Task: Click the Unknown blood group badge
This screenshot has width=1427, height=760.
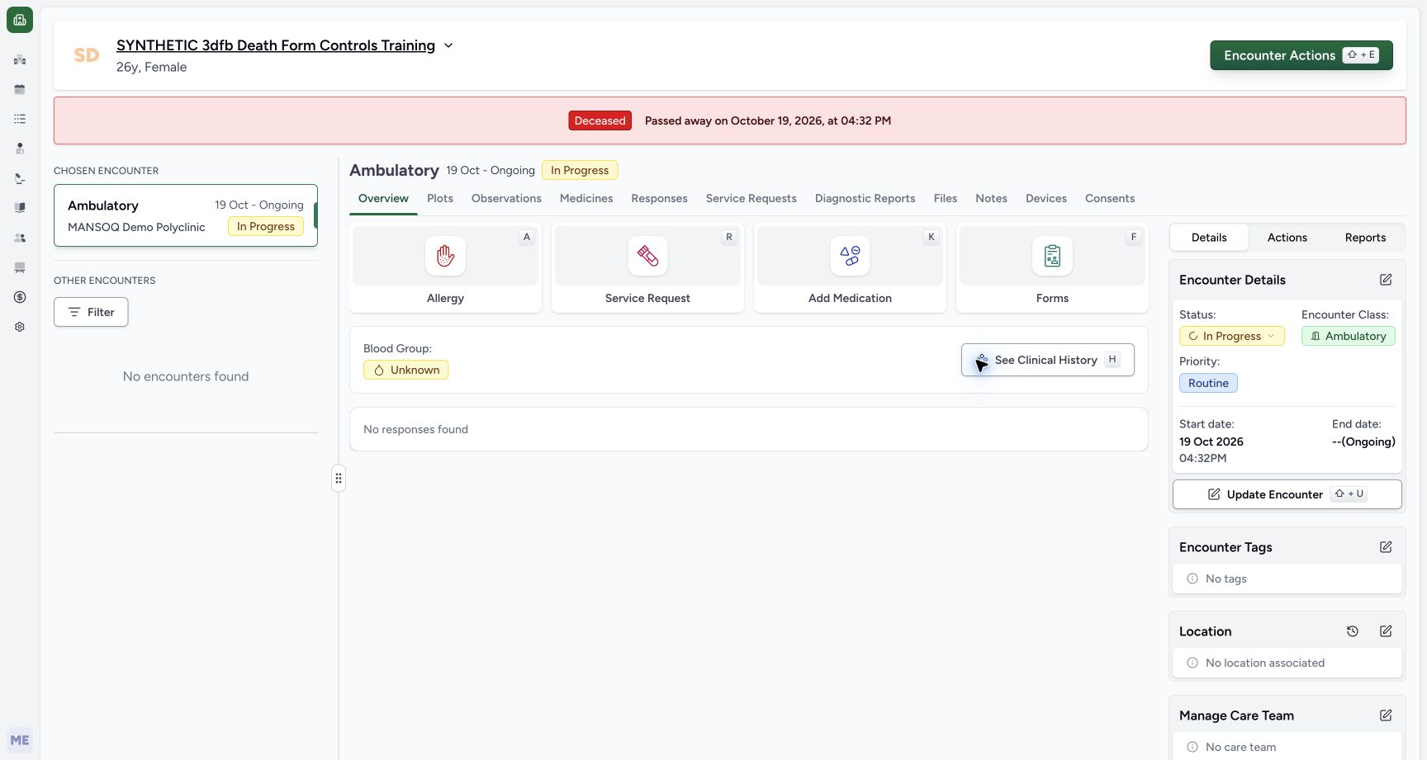Action: coord(405,370)
